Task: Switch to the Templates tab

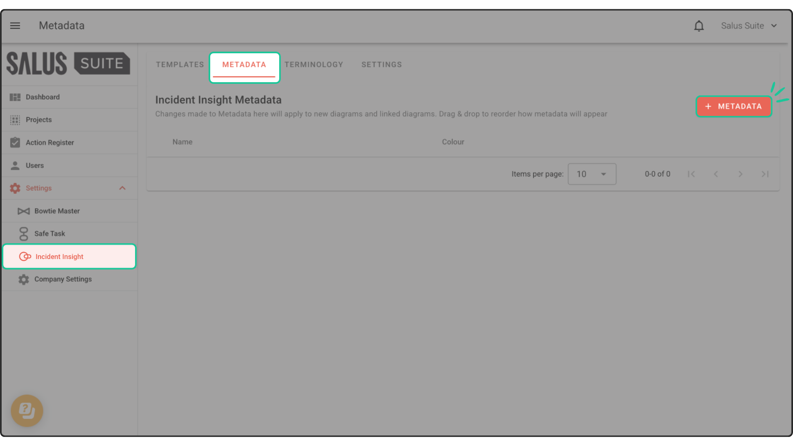Action: 180,65
